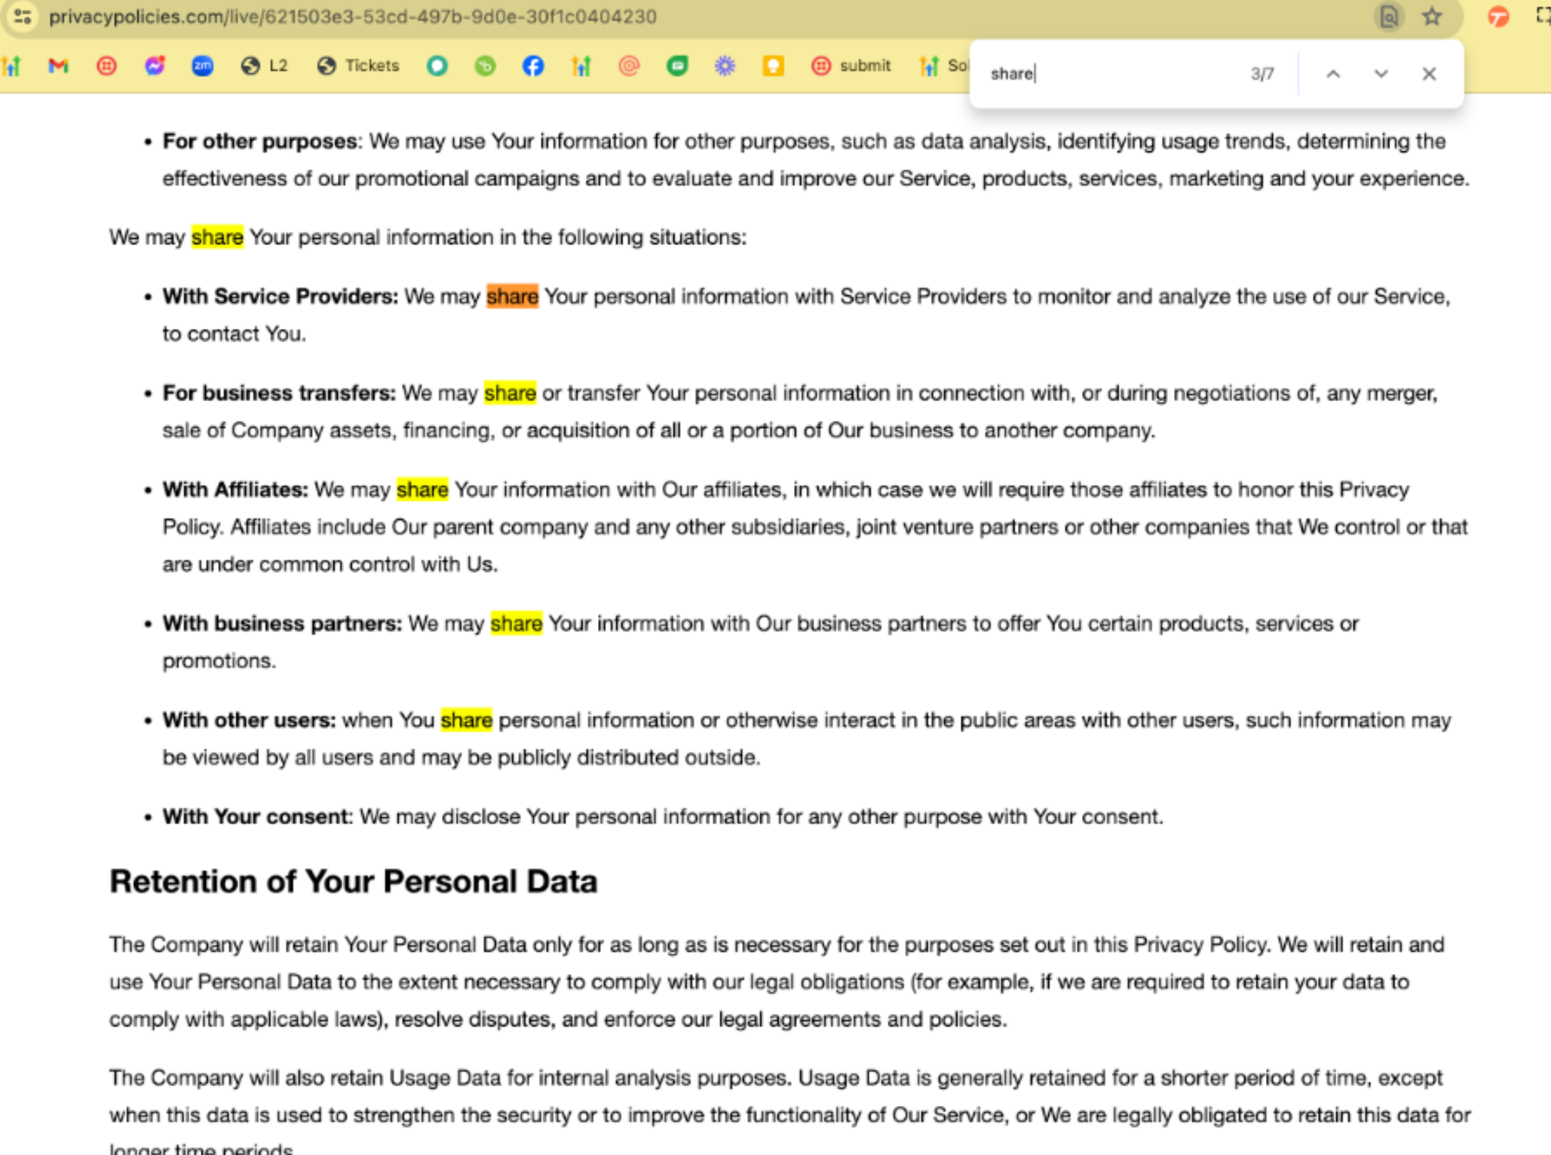Open the Zoom bookmark icon

click(202, 66)
